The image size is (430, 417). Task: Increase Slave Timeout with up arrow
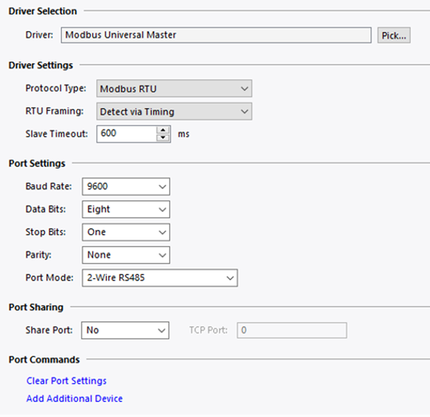click(163, 130)
